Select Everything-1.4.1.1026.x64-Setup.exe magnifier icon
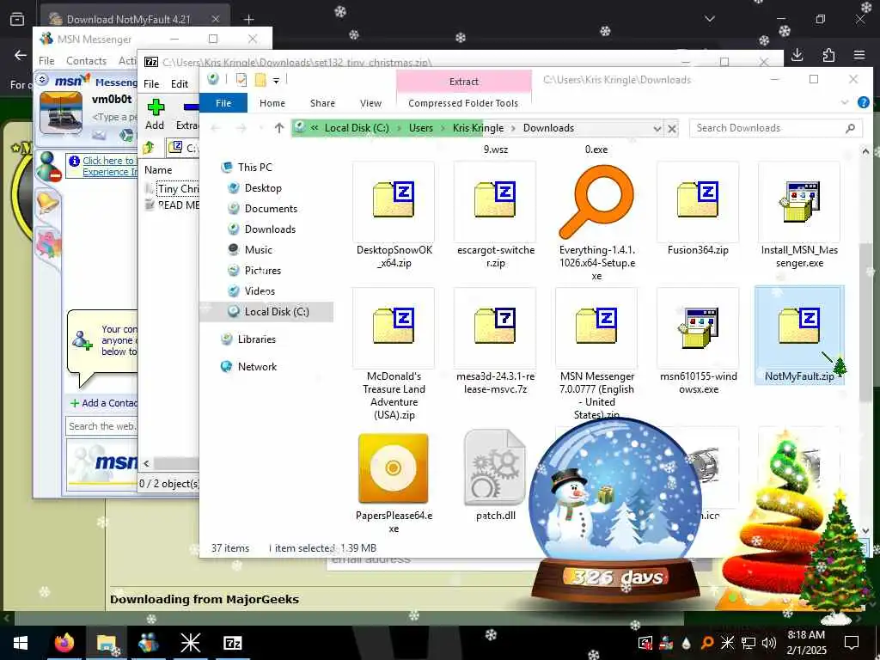Image resolution: width=880 pixels, height=660 pixels. click(596, 201)
